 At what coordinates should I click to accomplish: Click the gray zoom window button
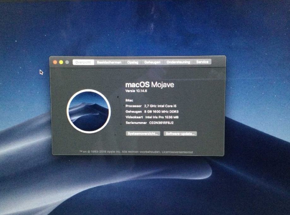pos(67,62)
